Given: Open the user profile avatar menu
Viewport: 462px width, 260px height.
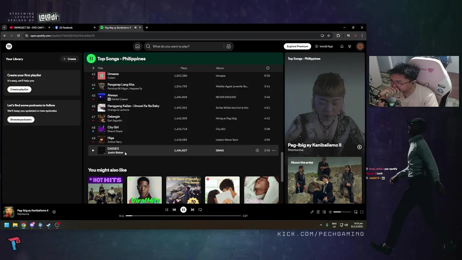Looking at the screenshot, I should click(360, 46).
